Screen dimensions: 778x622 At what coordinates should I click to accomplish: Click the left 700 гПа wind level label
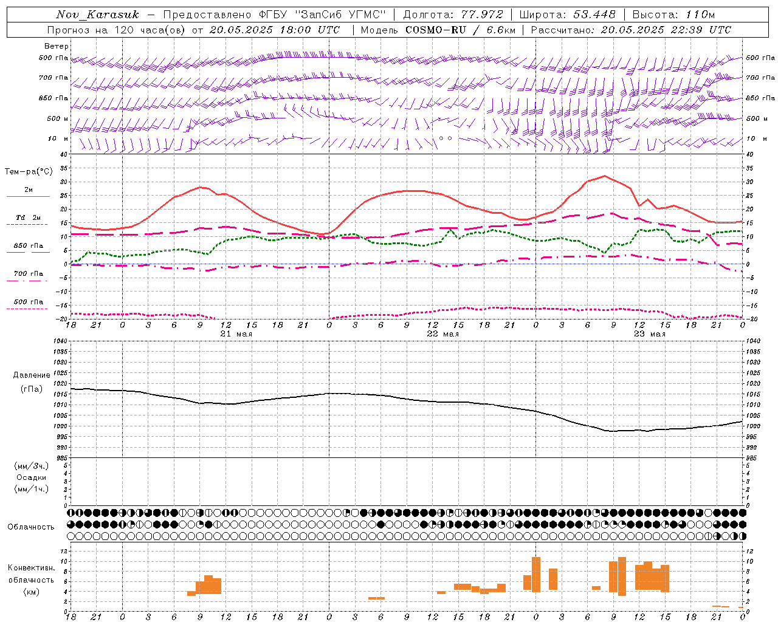(x=53, y=78)
